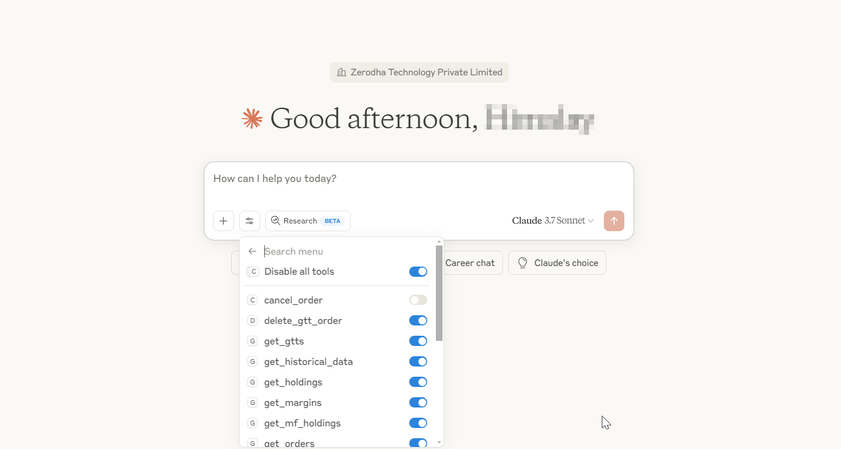Click the scrollbar up arrow in tools menu
841x449 pixels.
(439, 241)
